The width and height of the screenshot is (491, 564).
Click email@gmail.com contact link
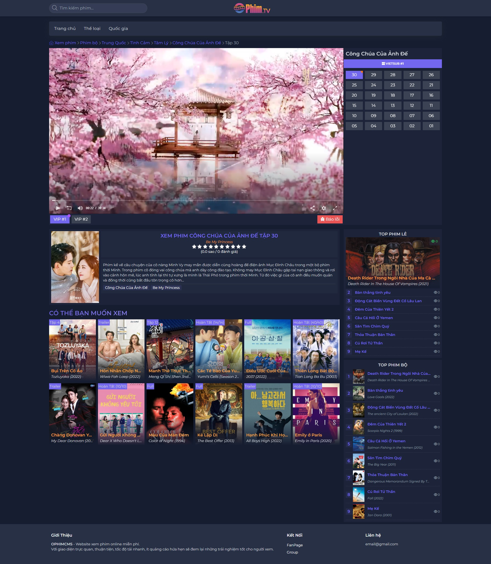381,544
